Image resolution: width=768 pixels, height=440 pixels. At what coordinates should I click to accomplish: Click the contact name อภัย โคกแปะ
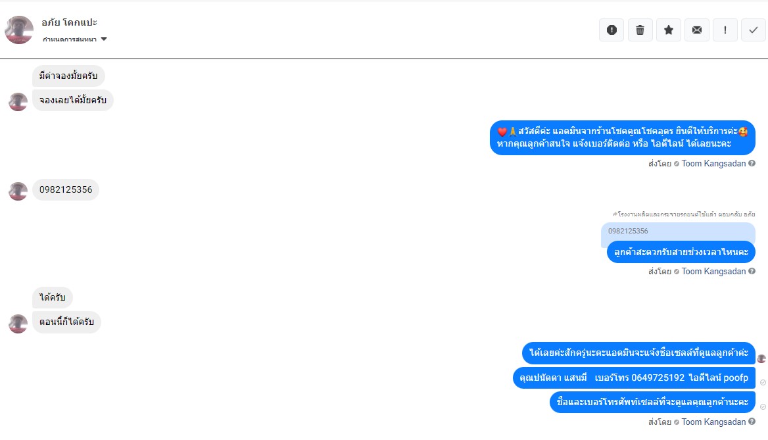[x=69, y=22]
